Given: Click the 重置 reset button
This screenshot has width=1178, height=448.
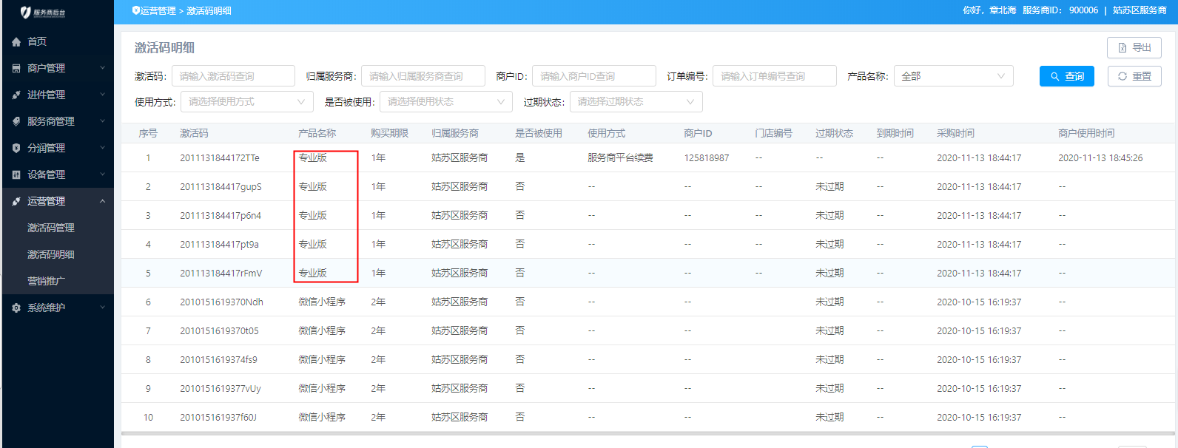Looking at the screenshot, I should click(x=1134, y=76).
